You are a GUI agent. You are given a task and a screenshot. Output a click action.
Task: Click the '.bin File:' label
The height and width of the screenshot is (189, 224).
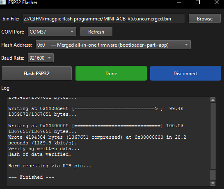point(10,19)
